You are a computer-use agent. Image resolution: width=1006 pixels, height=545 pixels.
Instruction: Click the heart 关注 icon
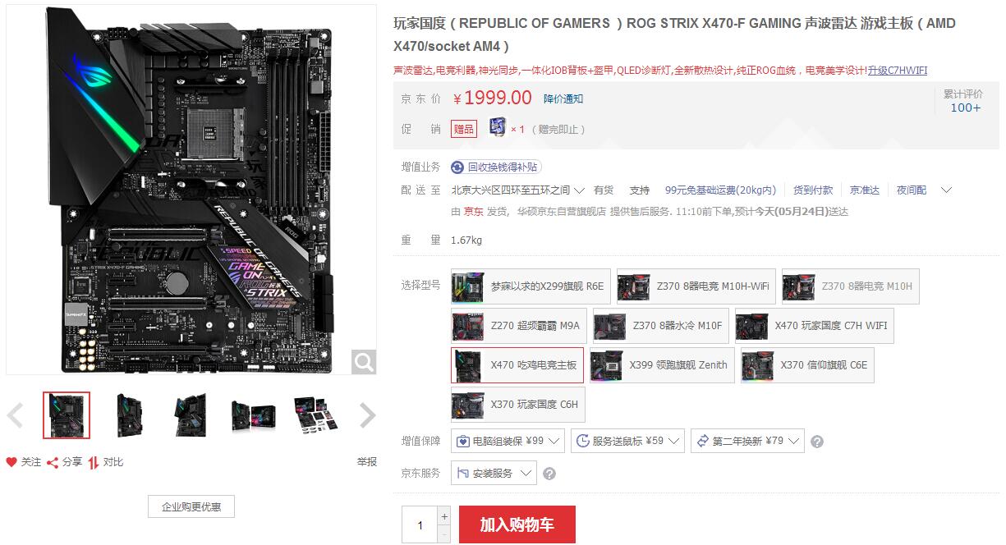[x=11, y=462]
